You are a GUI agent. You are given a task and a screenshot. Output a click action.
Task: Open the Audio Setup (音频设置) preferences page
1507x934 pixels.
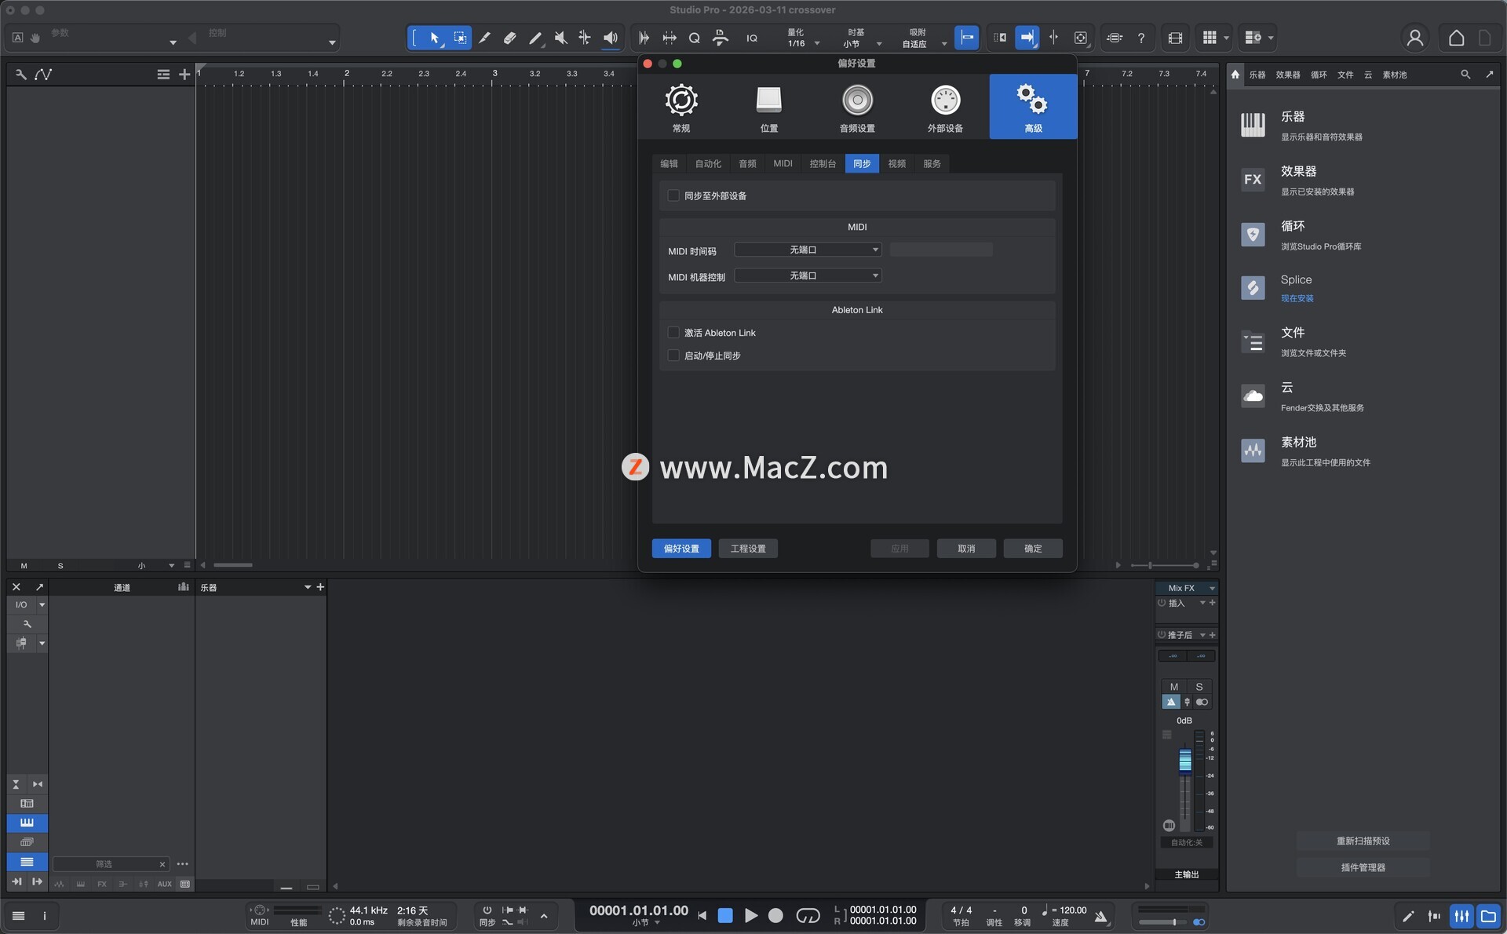click(x=857, y=108)
